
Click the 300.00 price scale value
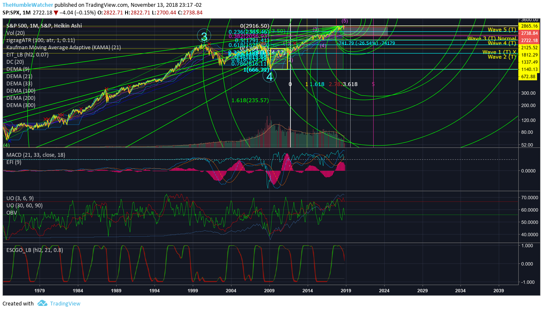(528, 93)
